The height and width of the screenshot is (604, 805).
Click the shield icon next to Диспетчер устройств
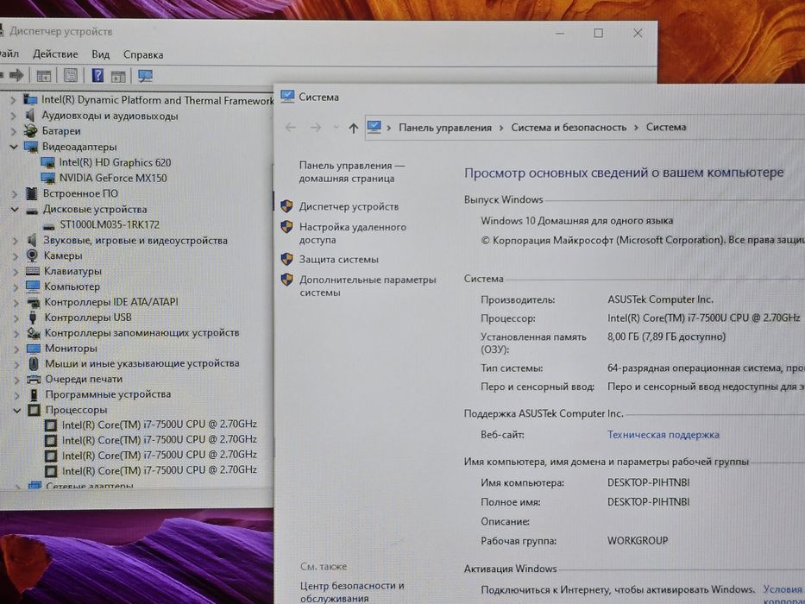(x=287, y=206)
